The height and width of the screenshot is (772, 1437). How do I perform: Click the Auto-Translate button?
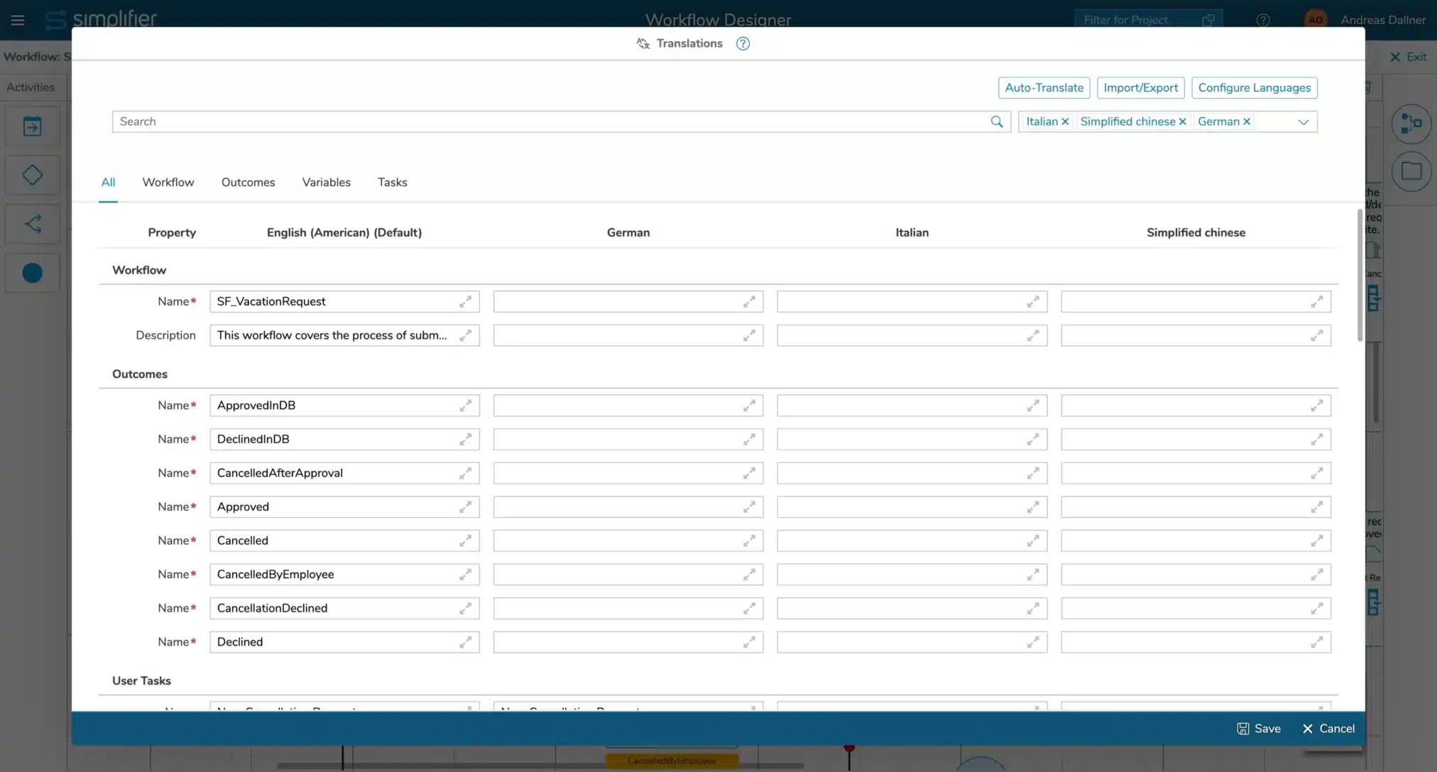click(x=1044, y=88)
